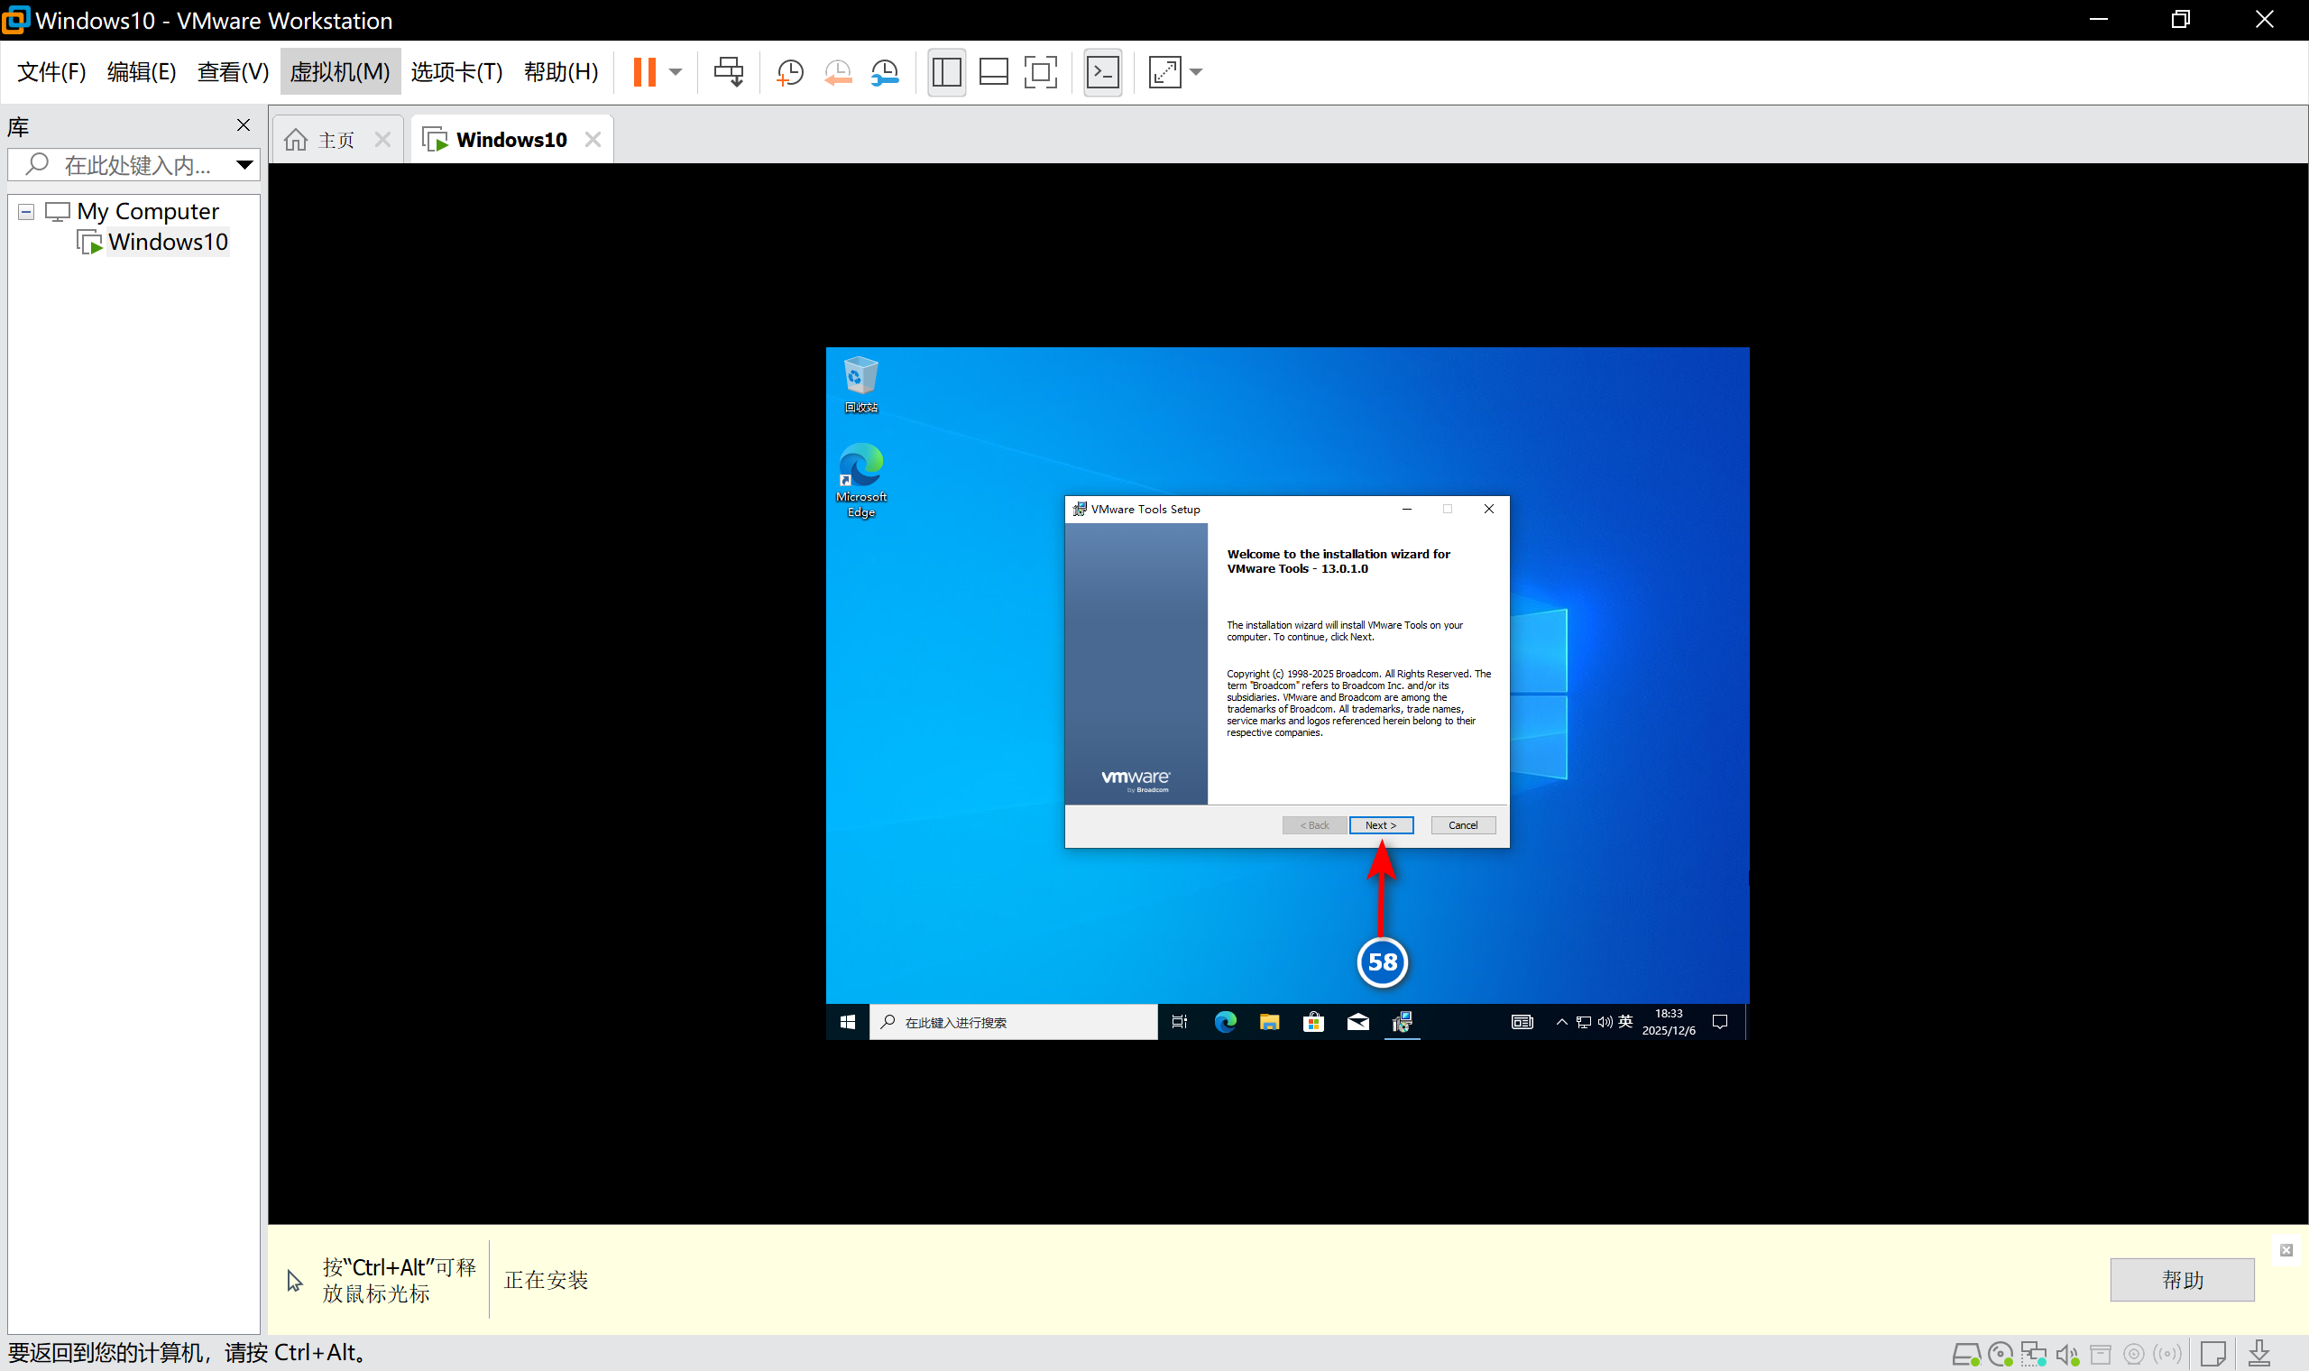Open the 虚拟机(M) menu

point(340,71)
